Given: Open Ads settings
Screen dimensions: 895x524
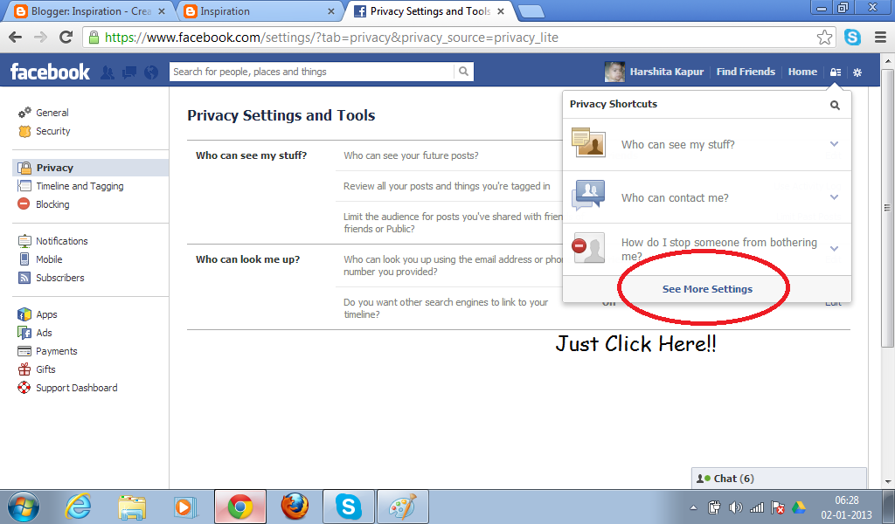Looking at the screenshot, I should [x=44, y=333].
